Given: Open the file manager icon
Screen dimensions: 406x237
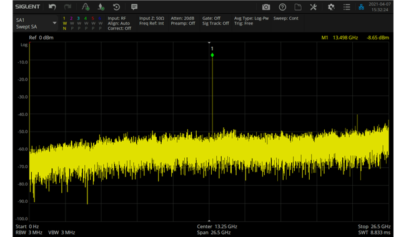Looking at the screenshot, I should point(298,7).
